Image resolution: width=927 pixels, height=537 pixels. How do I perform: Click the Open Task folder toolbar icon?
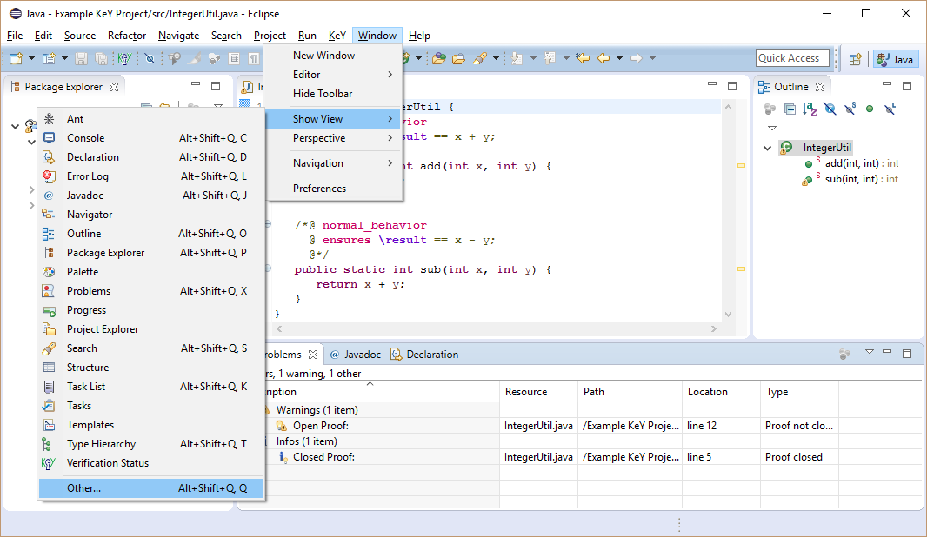pyautogui.click(x=458, y=58)
